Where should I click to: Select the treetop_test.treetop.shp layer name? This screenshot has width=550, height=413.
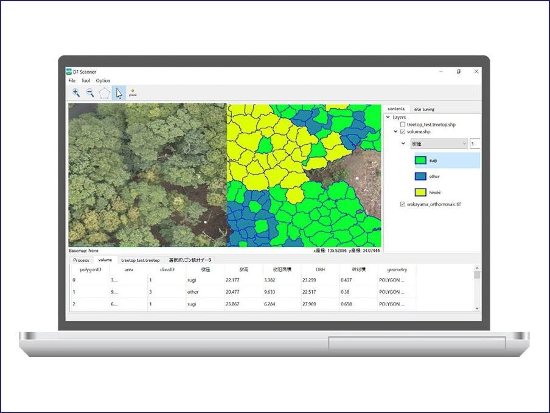click(431, 125)
